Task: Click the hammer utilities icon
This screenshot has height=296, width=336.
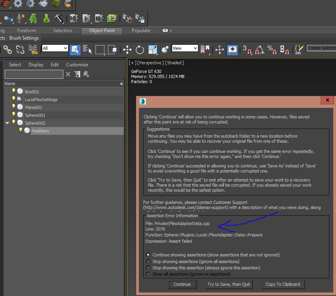Action: click(x=59, y=18)
